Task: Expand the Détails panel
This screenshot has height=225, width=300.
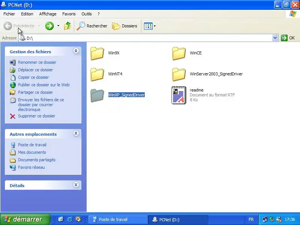Action: [76, 185]
